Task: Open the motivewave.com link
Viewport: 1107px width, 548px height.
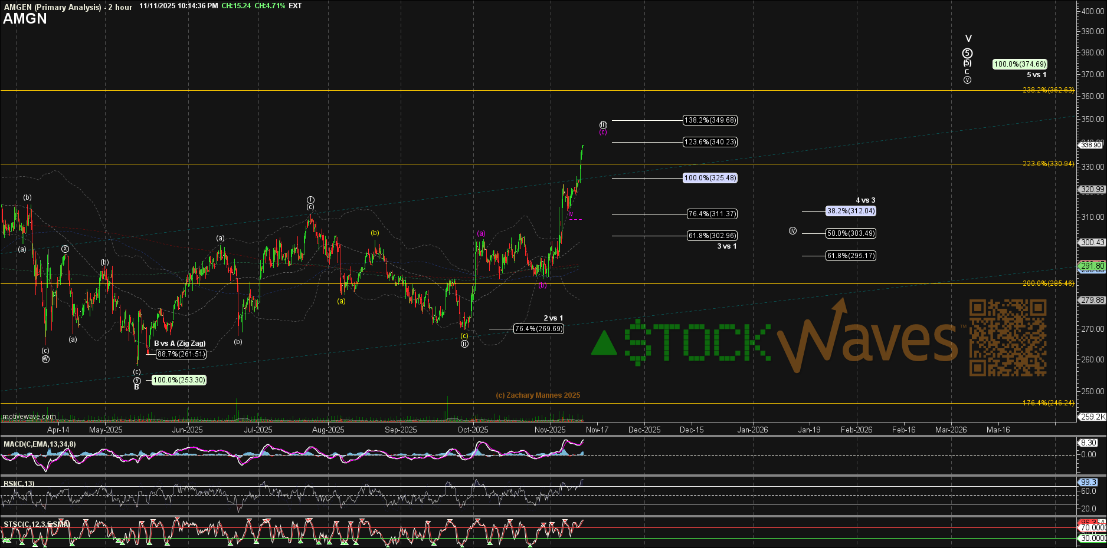Action: point(30,417)
